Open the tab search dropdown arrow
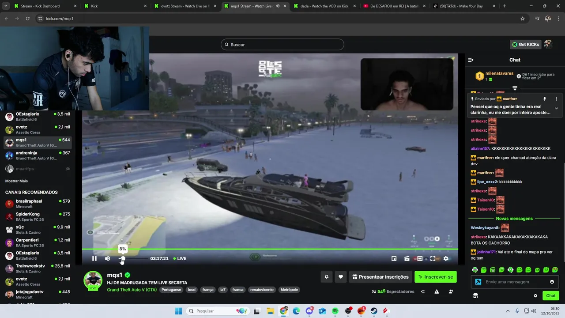Viewport: 565px width, 318px height. tap(5, 6)
